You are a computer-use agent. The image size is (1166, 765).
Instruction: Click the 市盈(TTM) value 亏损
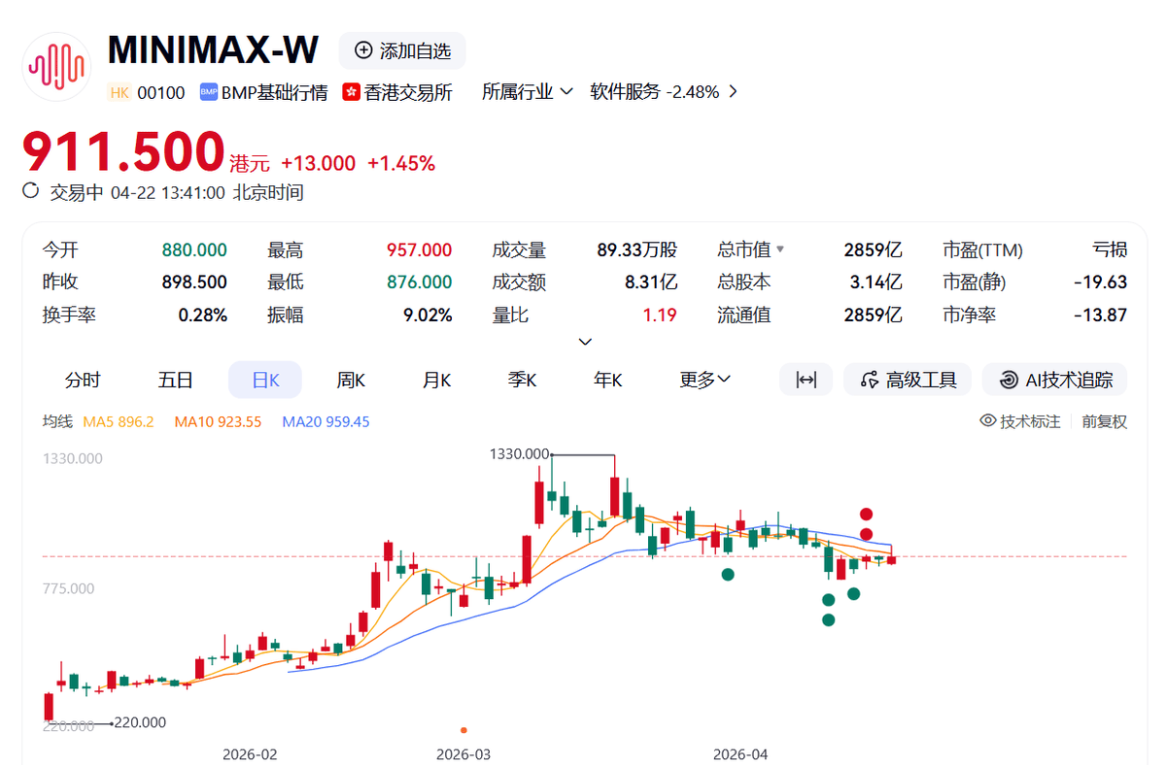1110,250
